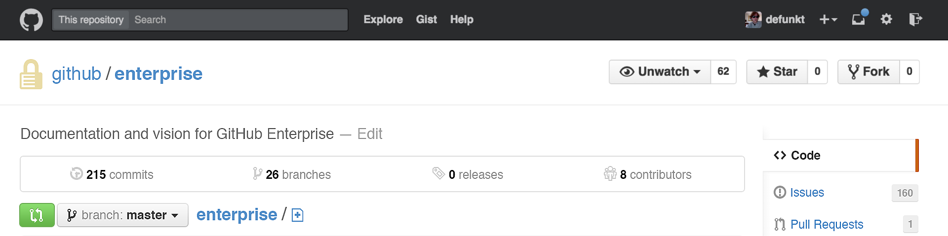Fork the enterprise repository

[x=869, y=72]
